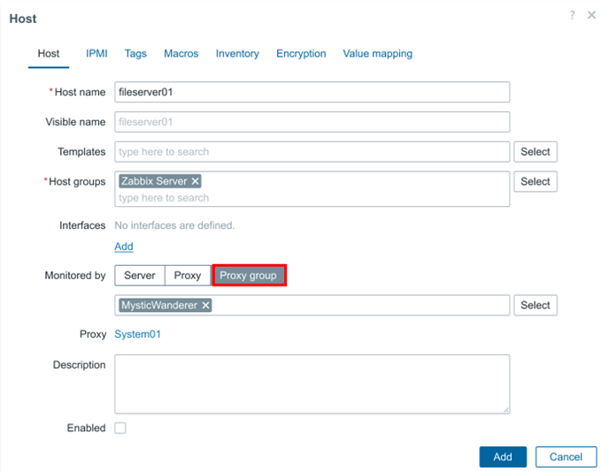Enable the host via Enabled checkbox
The image size is (601, 471).
pos(120,428)
